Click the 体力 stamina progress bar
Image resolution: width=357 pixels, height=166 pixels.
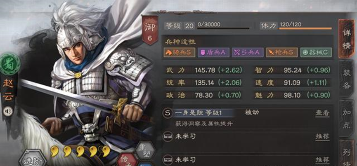pos(305,28)
